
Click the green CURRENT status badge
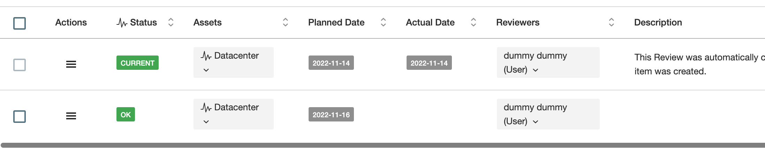click(x=137, y=63)
